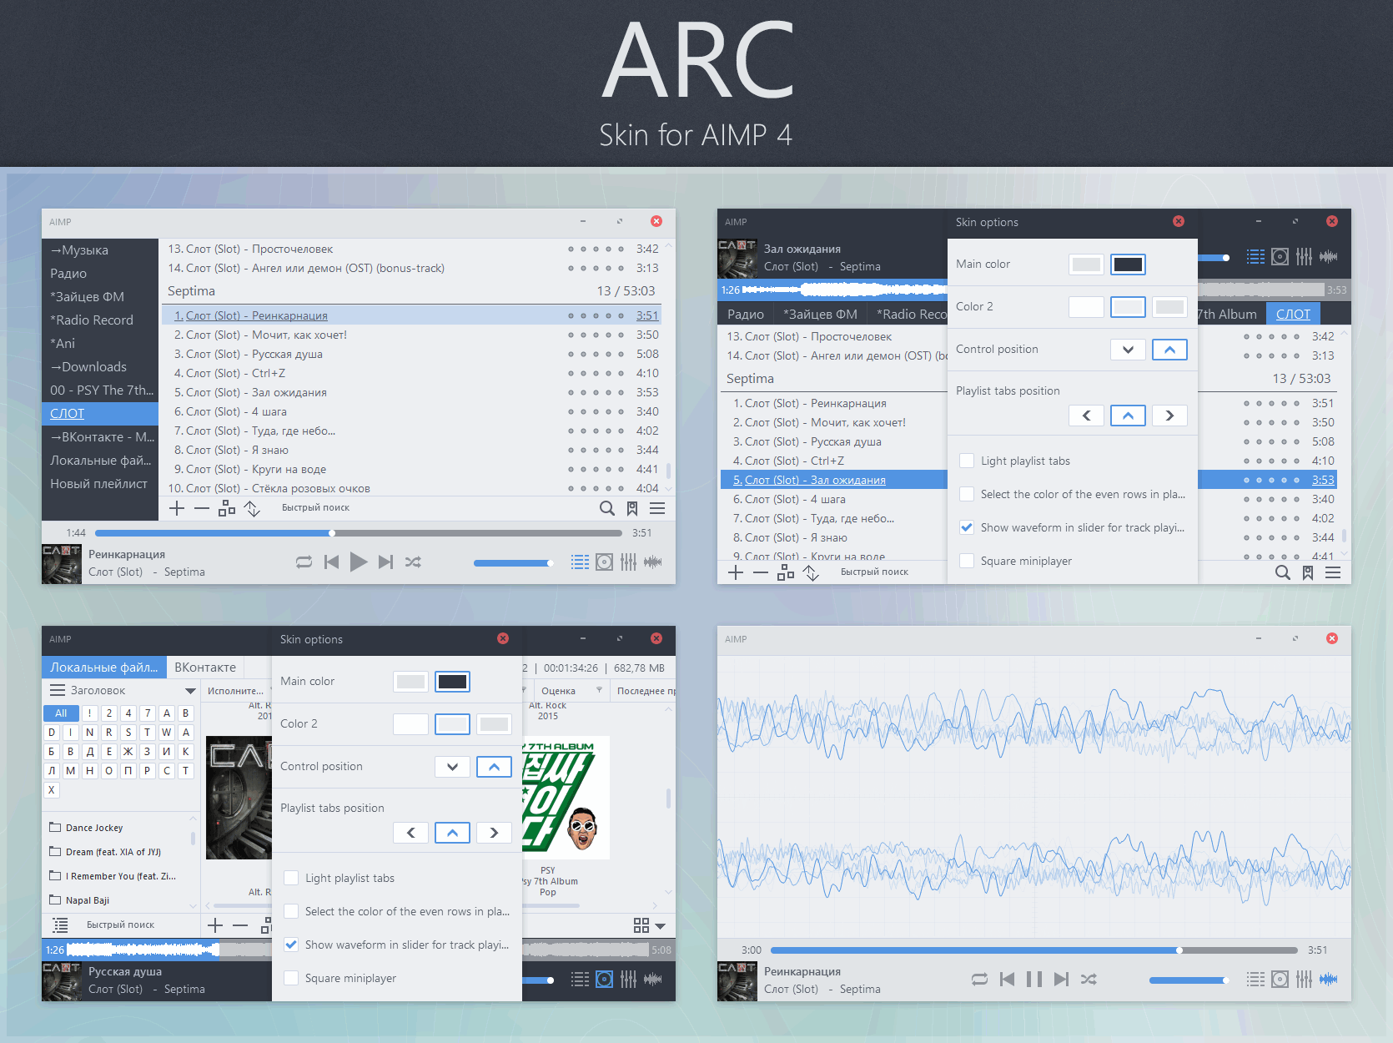Screen dimensions: 1393x1043
Task: Toggle playlist view icon in top-left player
Action: point(580,562)
